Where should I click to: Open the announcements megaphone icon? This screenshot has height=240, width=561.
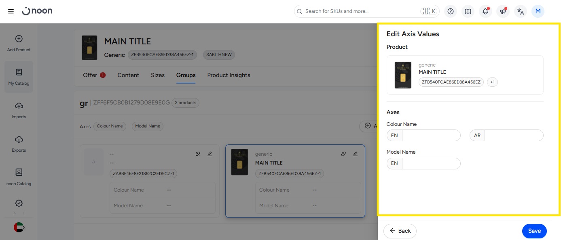(x=503, y=11)
